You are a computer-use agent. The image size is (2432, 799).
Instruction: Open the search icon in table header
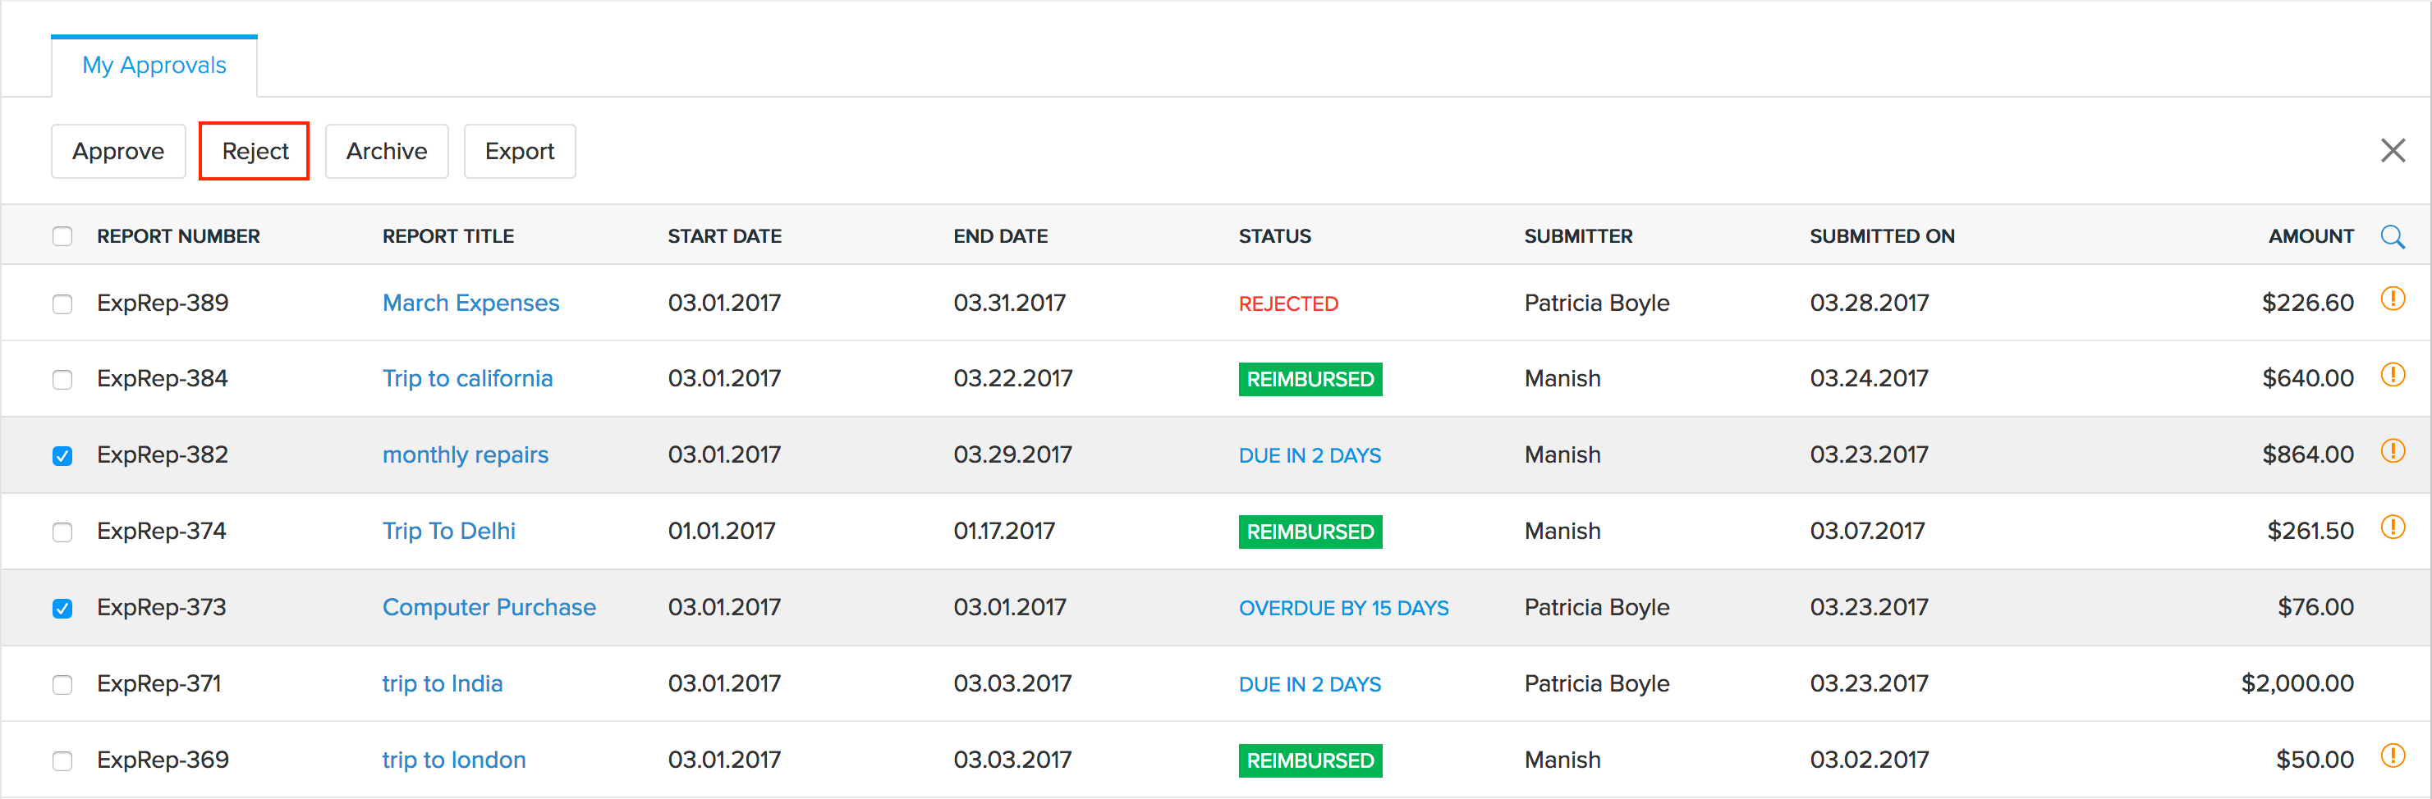[x=2395, y=235]
